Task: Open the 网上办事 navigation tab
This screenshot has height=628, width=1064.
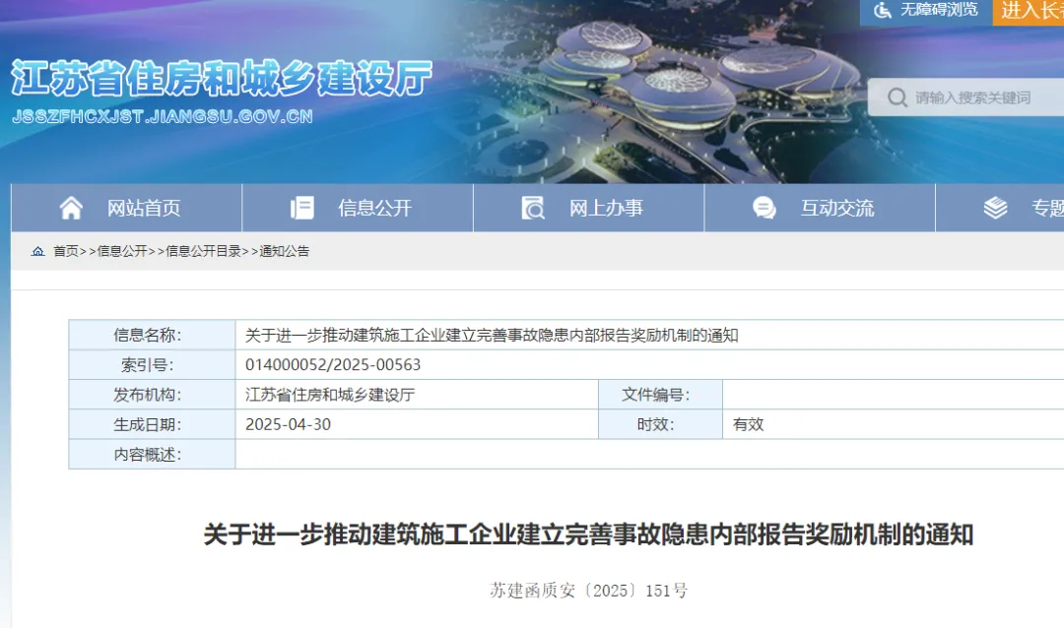Action: coord(589,208)
